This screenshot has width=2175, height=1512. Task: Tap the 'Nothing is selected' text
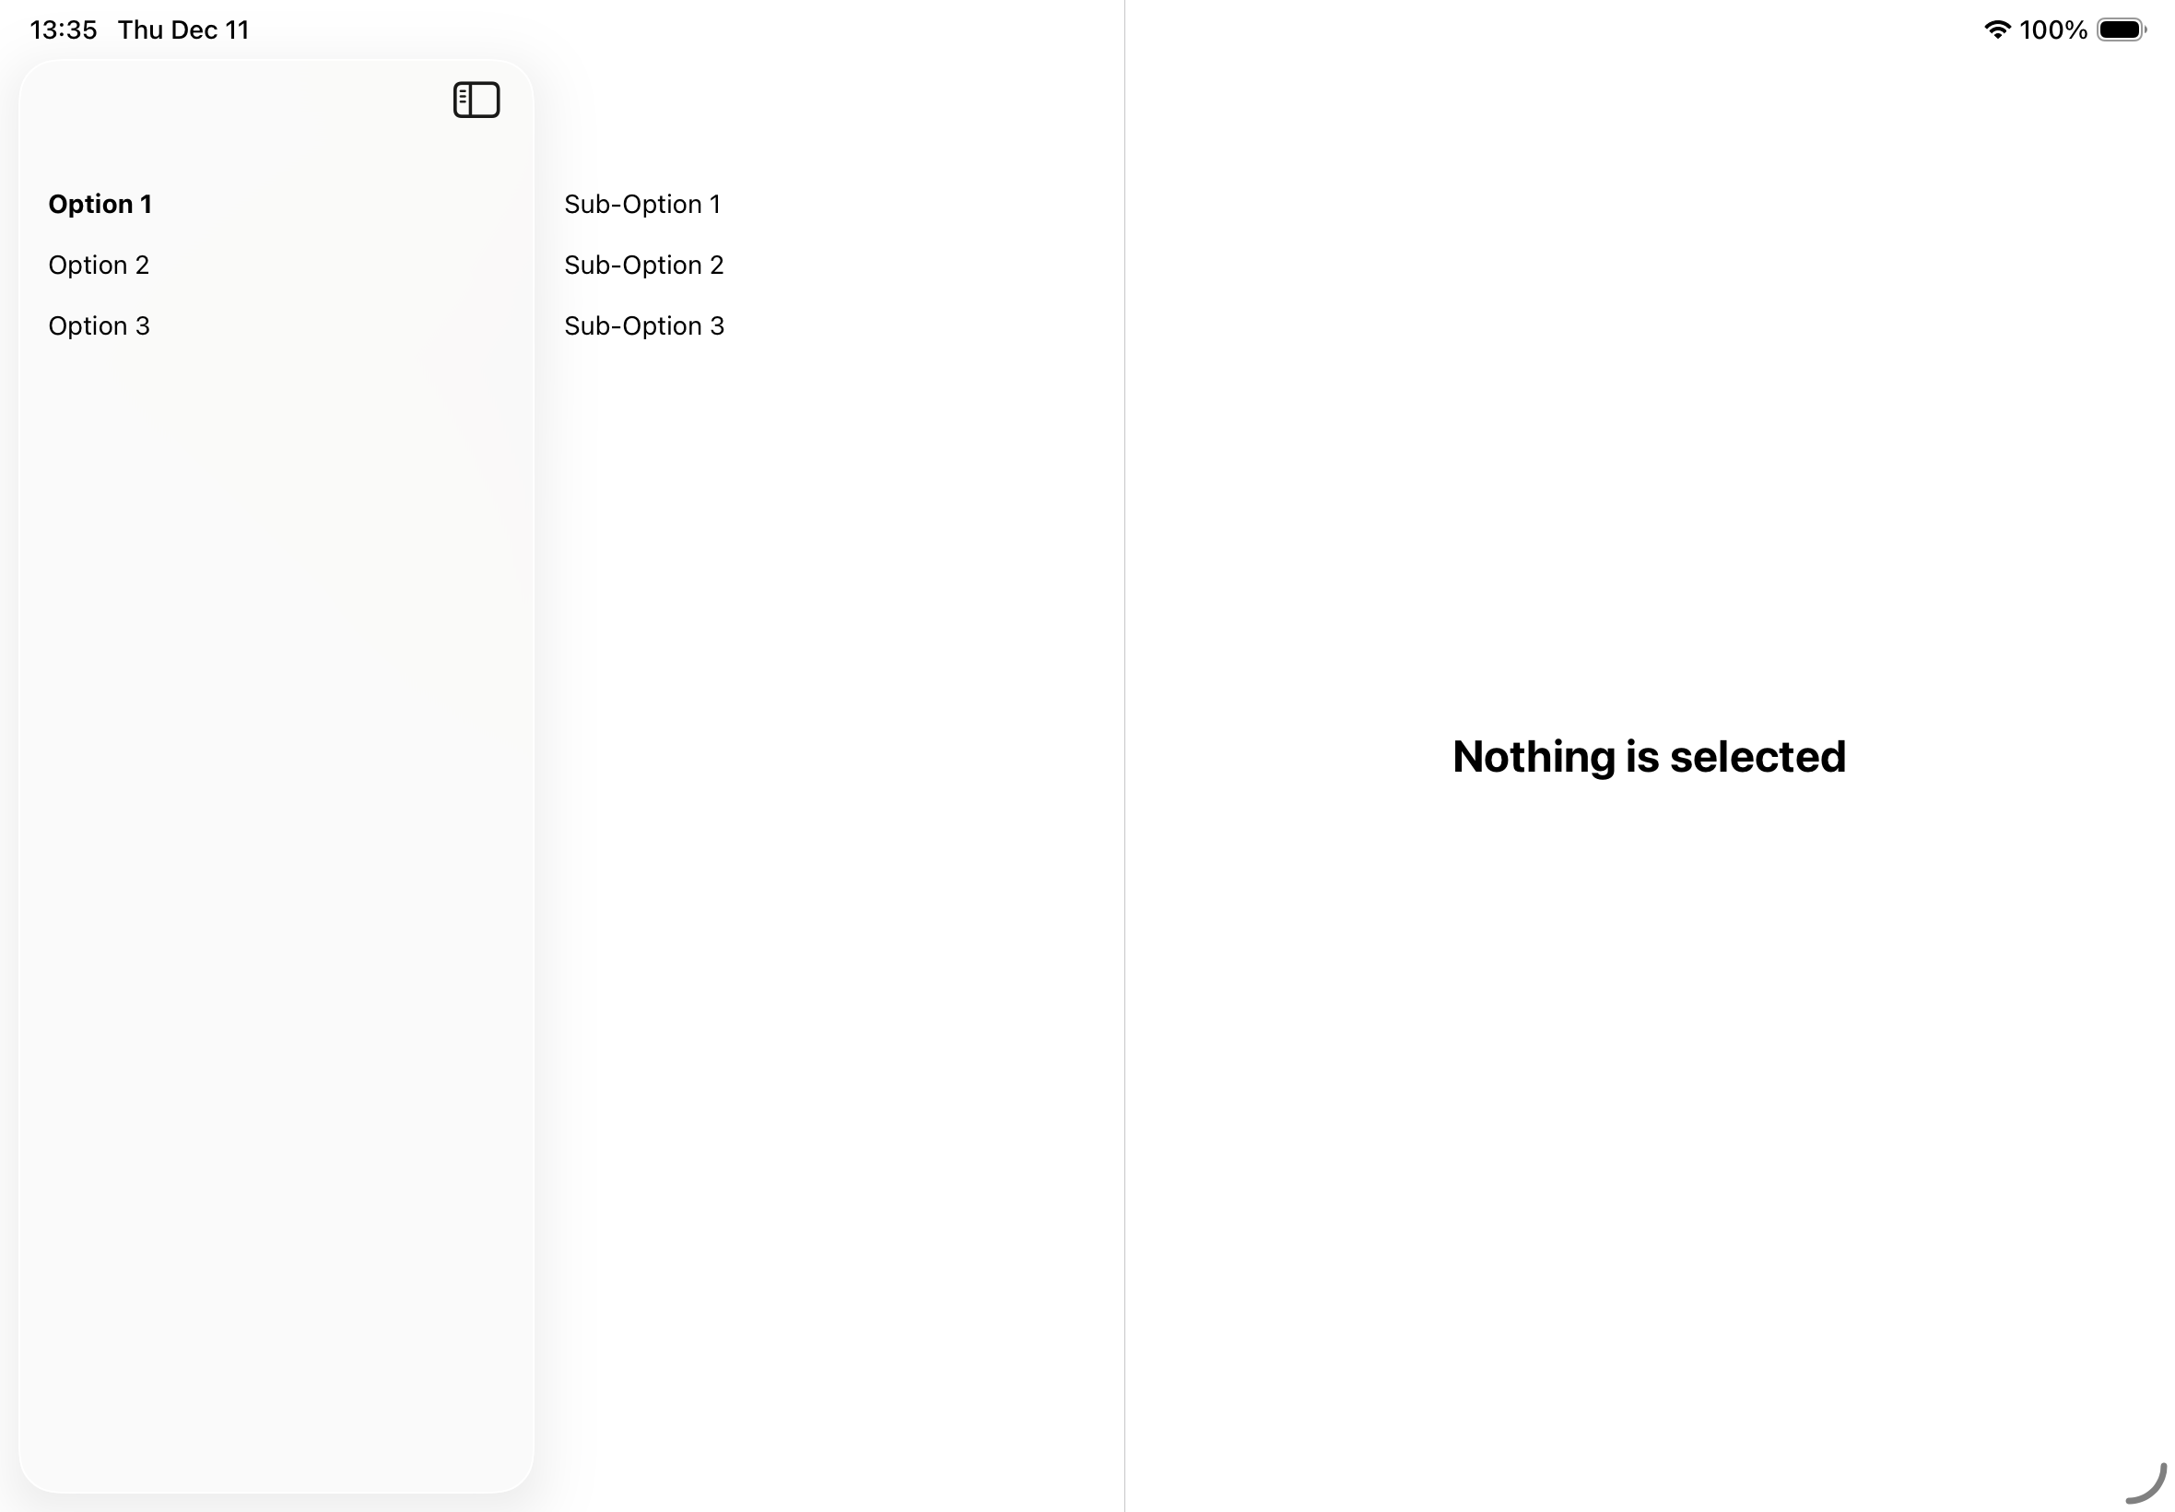(x=1649, y=756)
